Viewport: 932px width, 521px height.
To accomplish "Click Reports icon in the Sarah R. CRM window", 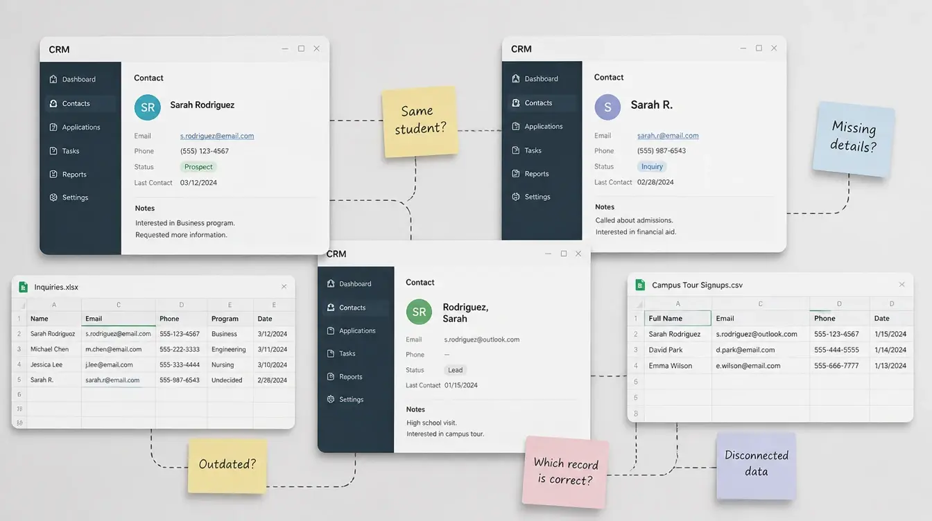I will [516, 174].
